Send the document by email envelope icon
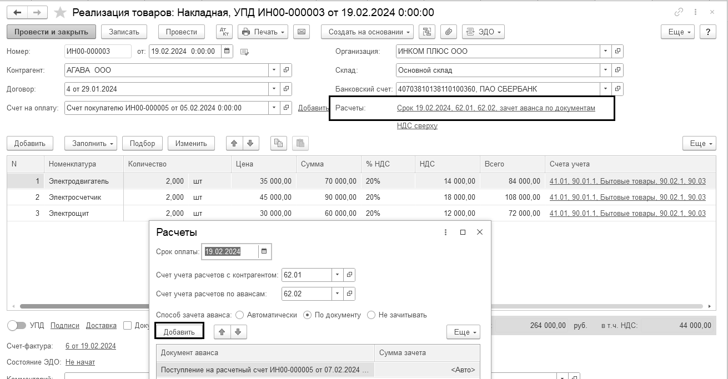Viewport: 728px width, 379px height. pos(301,32)
